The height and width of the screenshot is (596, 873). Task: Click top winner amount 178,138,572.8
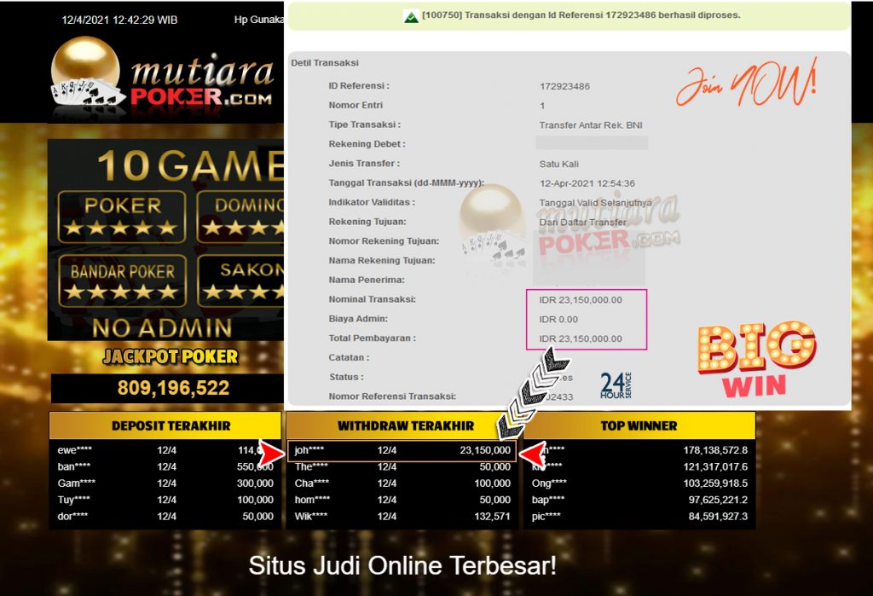[715, 450]
